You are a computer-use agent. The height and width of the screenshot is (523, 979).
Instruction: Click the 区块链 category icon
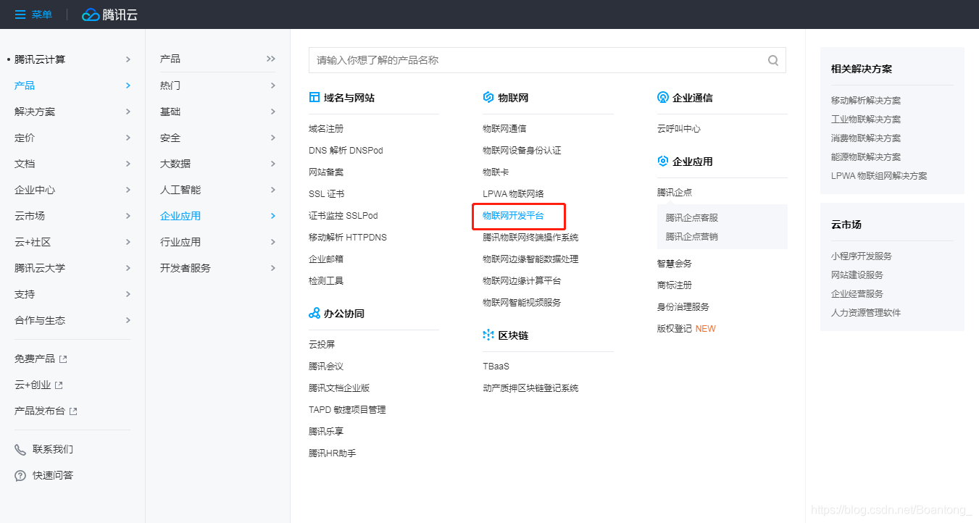pos(488,335)
